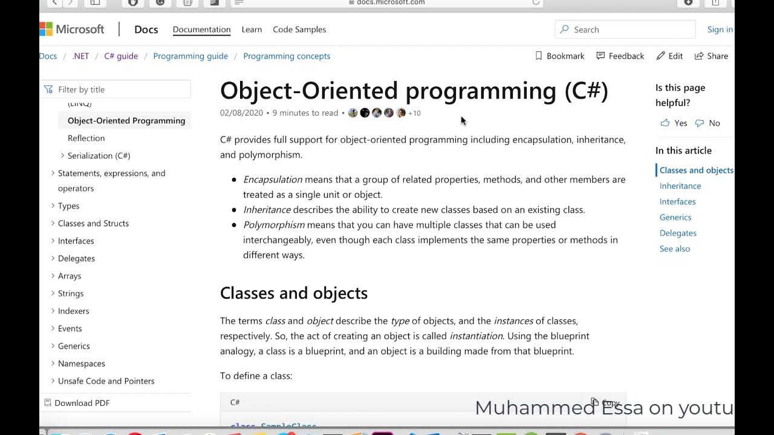Expand the Classes and Structs section
This screenshot has width=774, height=435.
coord(53,224)
